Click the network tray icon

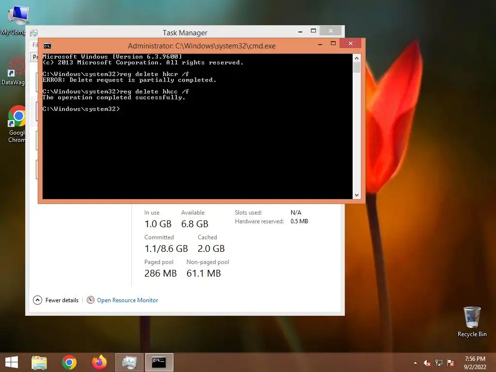439,363
